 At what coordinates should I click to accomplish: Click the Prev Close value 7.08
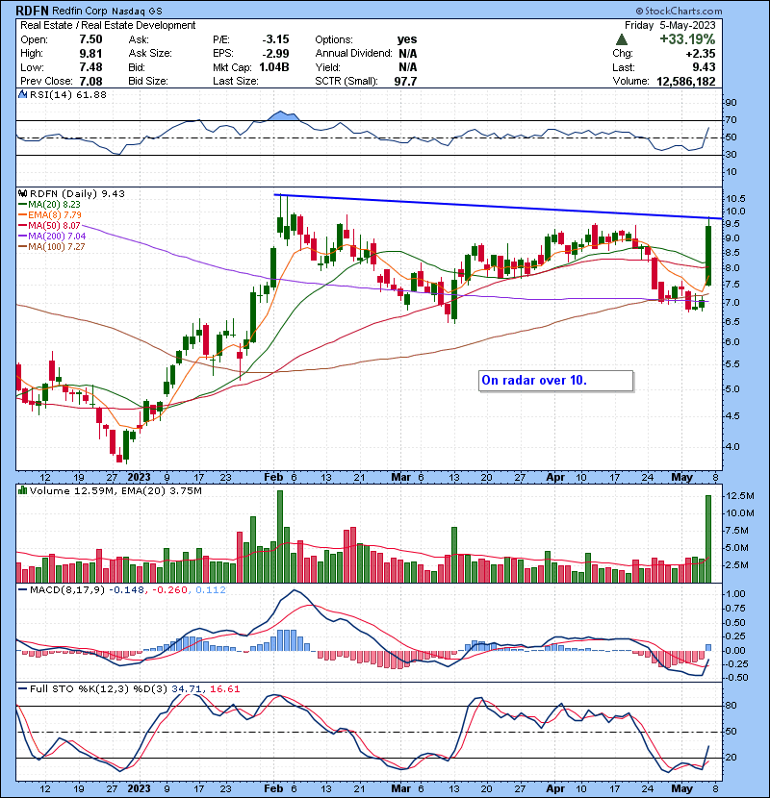(90, 81)
